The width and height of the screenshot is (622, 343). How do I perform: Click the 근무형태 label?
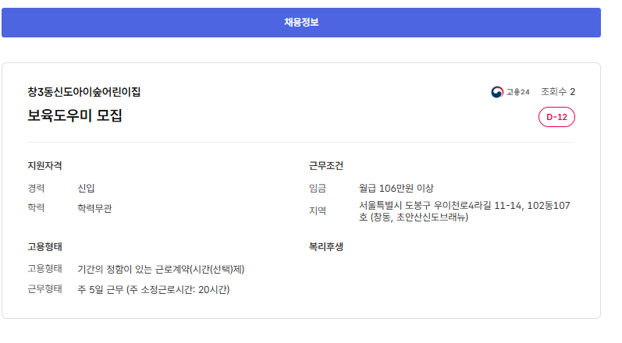(x=44, y=290)
